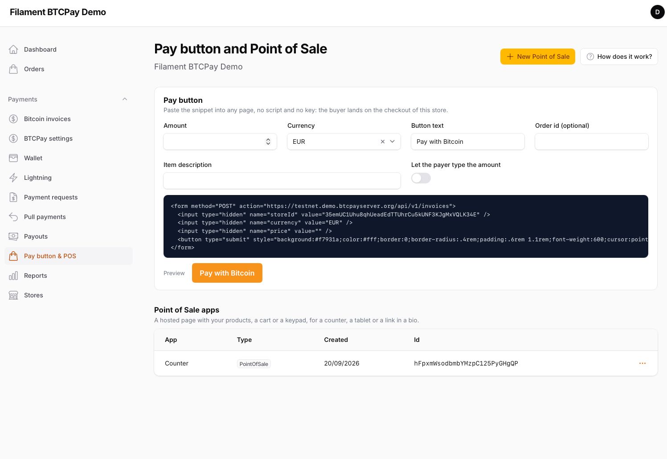This screenshot has width=667, height=459.
Task: Click the Created column header
Action: click(x=336, y=340)
